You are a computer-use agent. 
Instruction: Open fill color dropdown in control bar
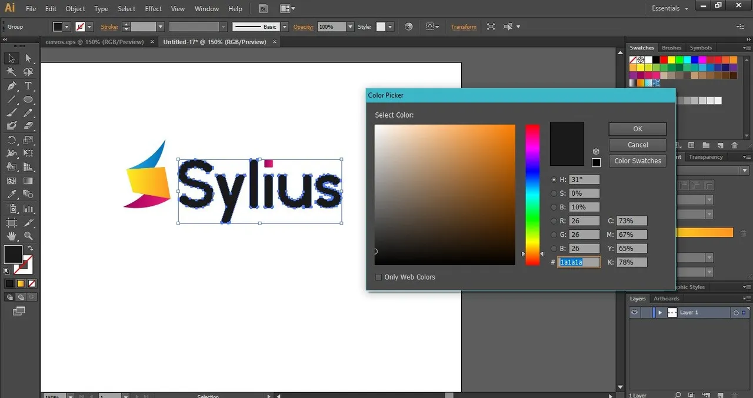[66, 26]
